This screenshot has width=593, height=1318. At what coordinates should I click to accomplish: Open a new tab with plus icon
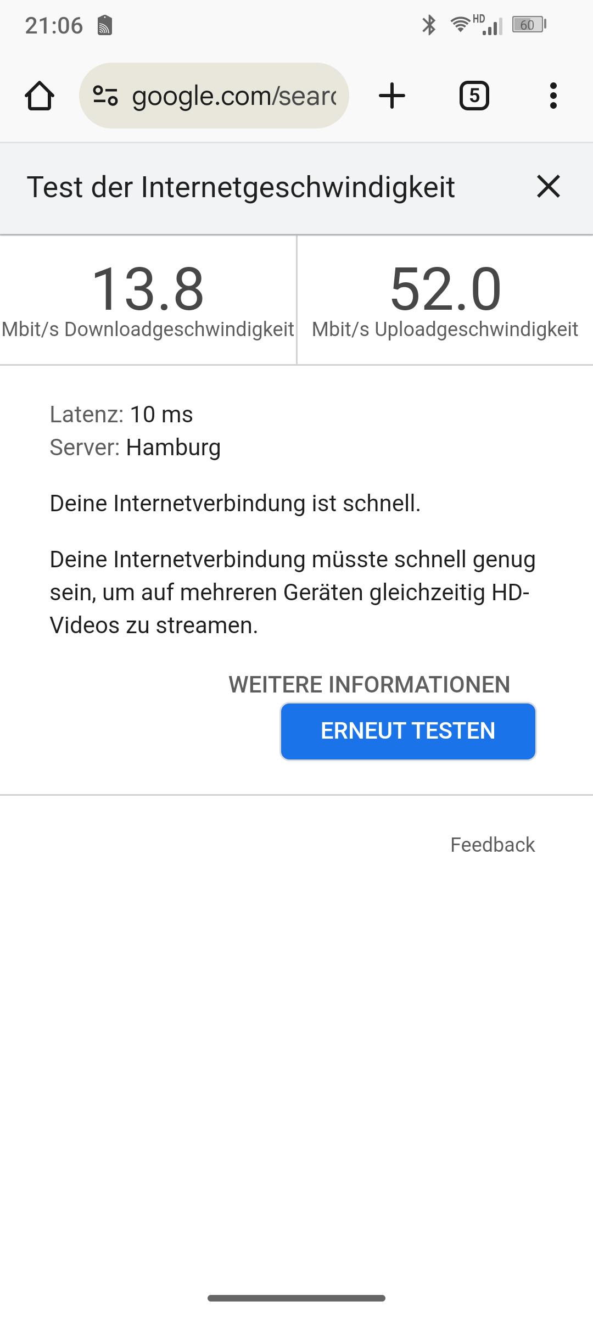point(392,96)
